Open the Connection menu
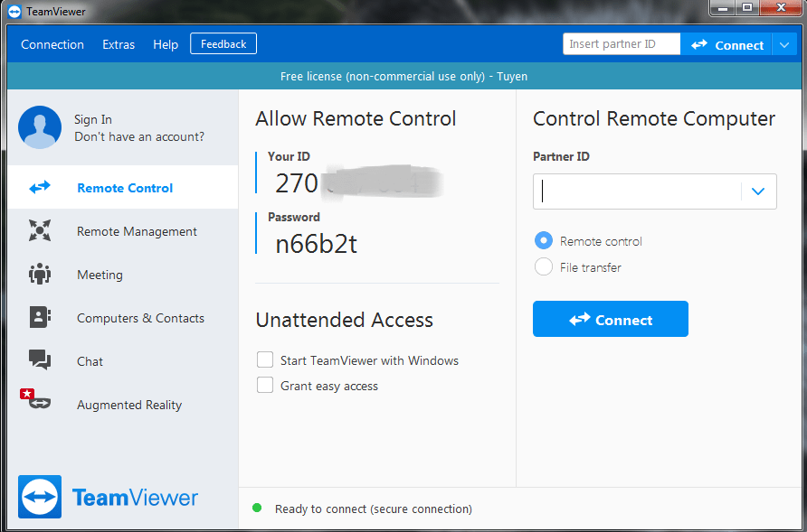 pos(52,45)
